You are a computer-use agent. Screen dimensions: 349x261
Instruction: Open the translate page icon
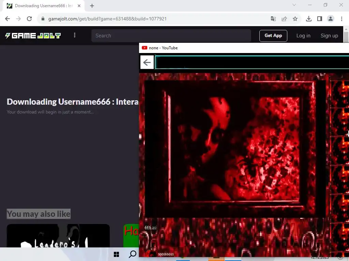tap(273, 19)
